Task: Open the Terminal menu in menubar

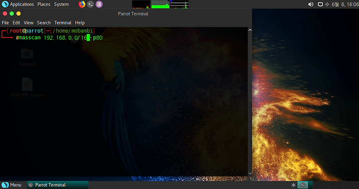Action: (x=63, y=22)
